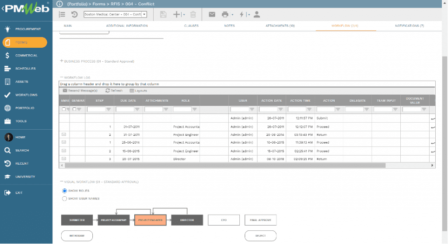Click the Recent history icon in sidebar
The height and width of the screenshot is (244, 448).
(x=8, y=163)
